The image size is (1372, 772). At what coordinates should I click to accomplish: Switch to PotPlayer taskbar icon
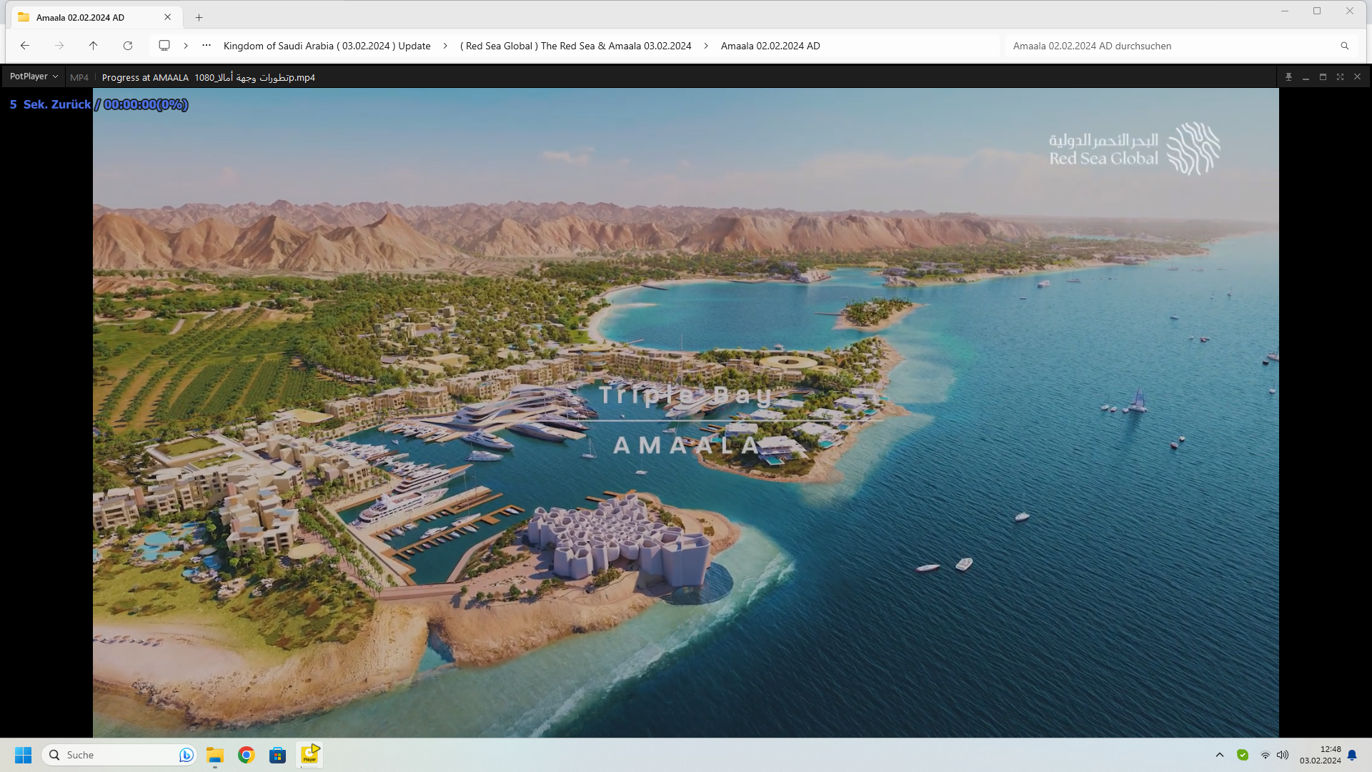309,755
